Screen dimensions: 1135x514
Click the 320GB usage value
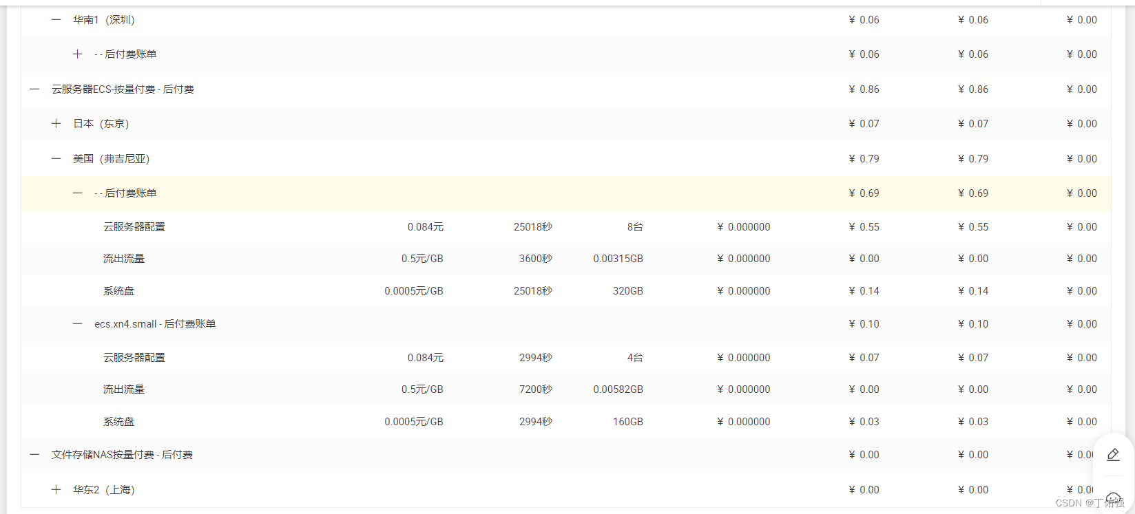coord(627,291)
